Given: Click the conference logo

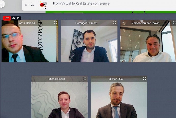Looking at the screenshot, I should [x=43, y=5].
